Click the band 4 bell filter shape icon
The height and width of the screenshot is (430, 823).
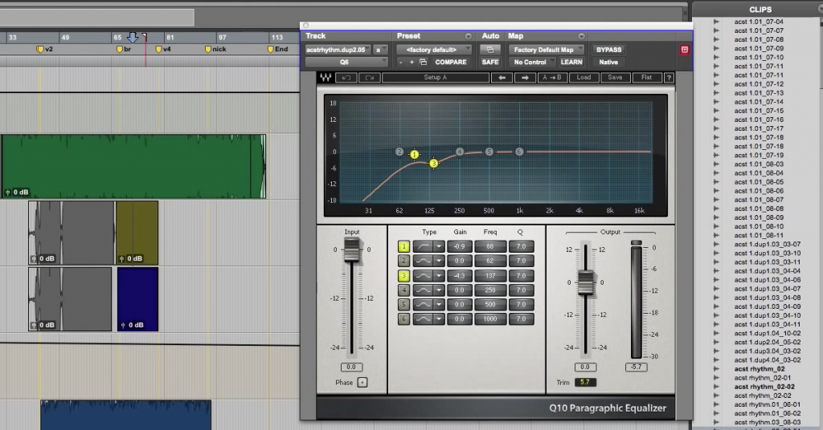click(x=423, y=290)
